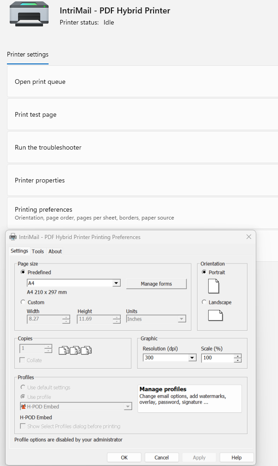This screenshot has height=466, width=278.
Task: Click the Manage forms button
Action: [156, 284]
